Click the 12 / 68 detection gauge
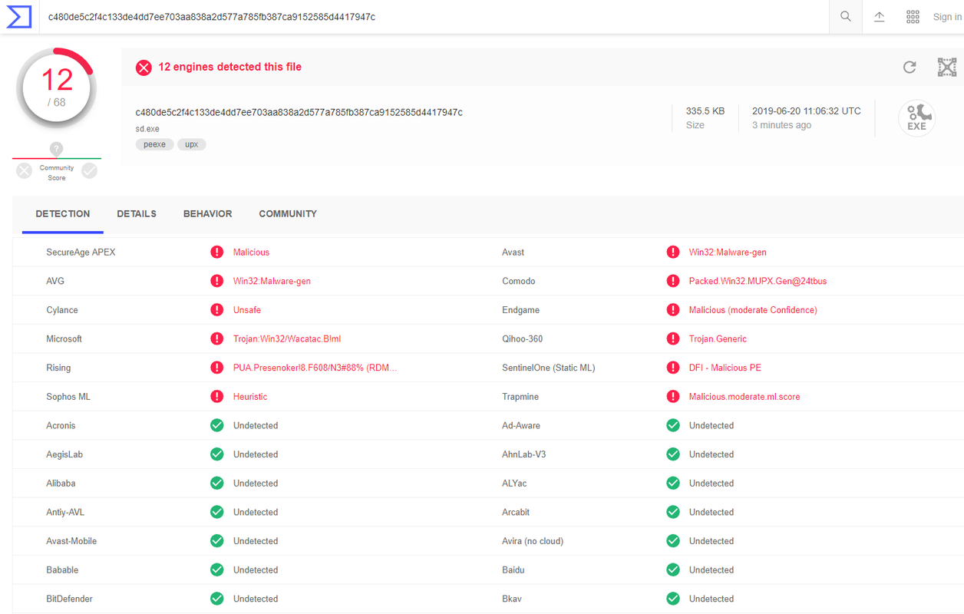 coord(57,89)
